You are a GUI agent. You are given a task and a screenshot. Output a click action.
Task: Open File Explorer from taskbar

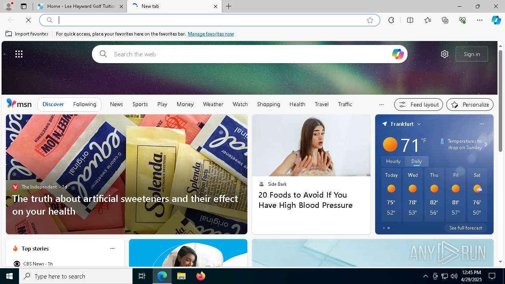(181, 276)
